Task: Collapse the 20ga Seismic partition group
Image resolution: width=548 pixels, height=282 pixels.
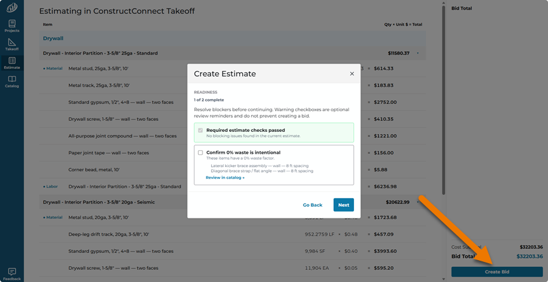Action: pyautogui.click(x=418, y=202)
